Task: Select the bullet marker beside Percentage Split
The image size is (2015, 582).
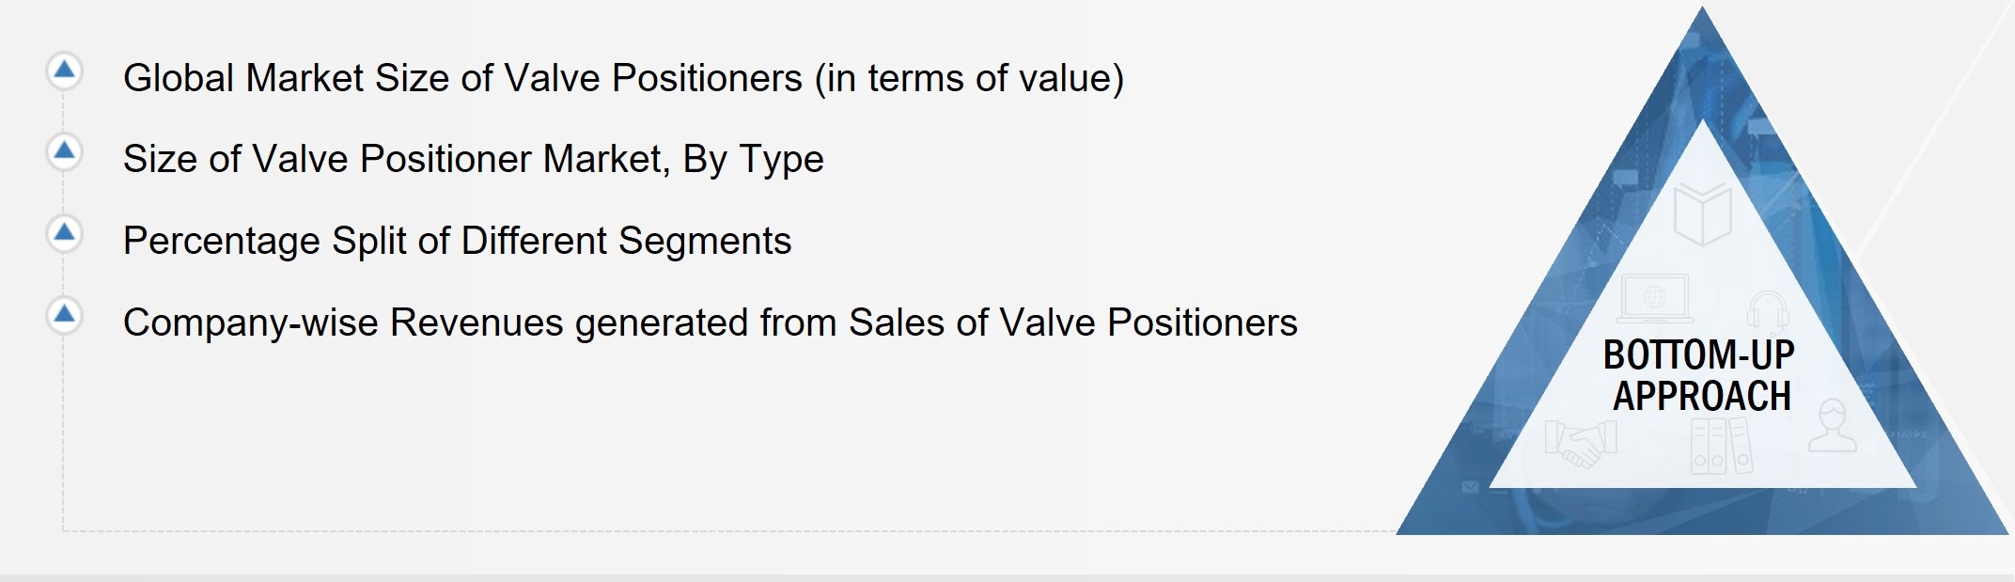Action: click(x=64, y=233)
